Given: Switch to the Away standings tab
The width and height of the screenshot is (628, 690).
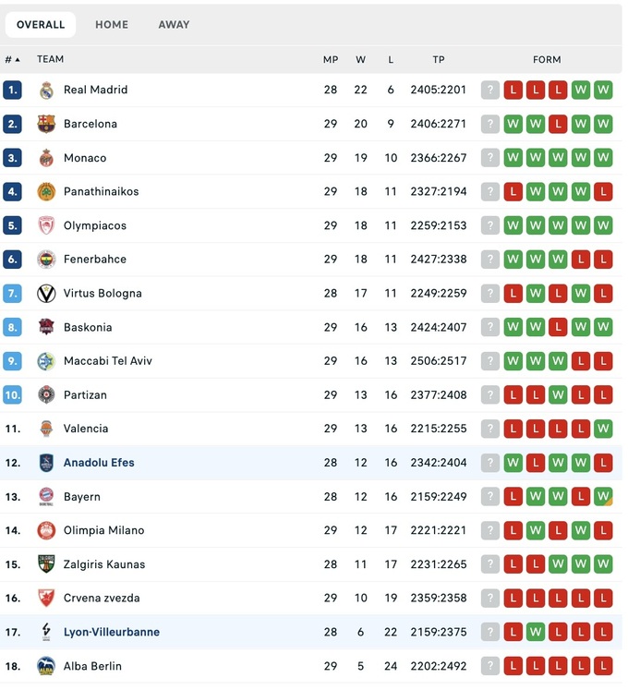Looking at the screenshot, I should point(174,25).
